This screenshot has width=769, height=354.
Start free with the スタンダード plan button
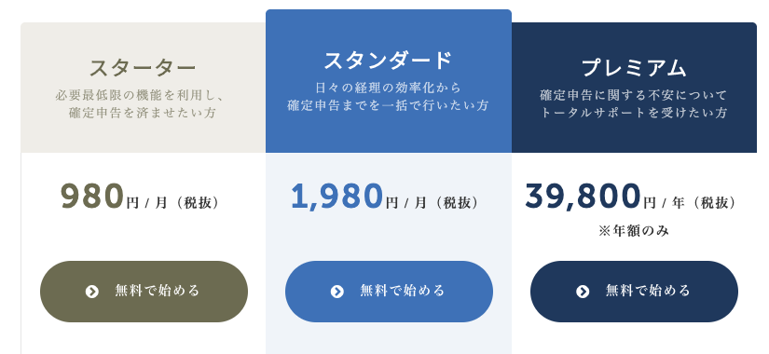click(389, 292)
